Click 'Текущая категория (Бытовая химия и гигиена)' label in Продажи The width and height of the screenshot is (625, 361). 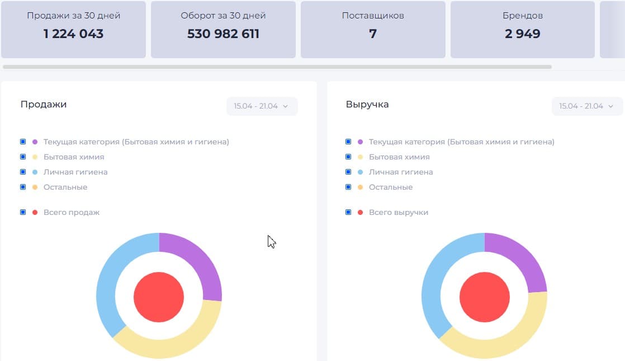(136, 142)
